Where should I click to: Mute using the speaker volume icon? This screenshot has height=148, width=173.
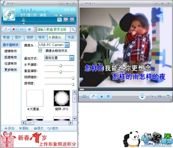(56, 15)
